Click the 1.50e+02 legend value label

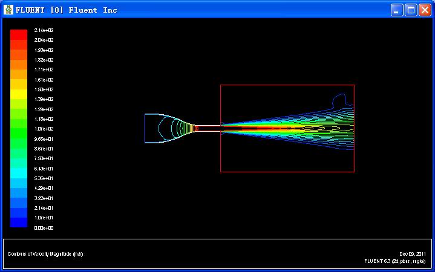(x=44, y=89)
